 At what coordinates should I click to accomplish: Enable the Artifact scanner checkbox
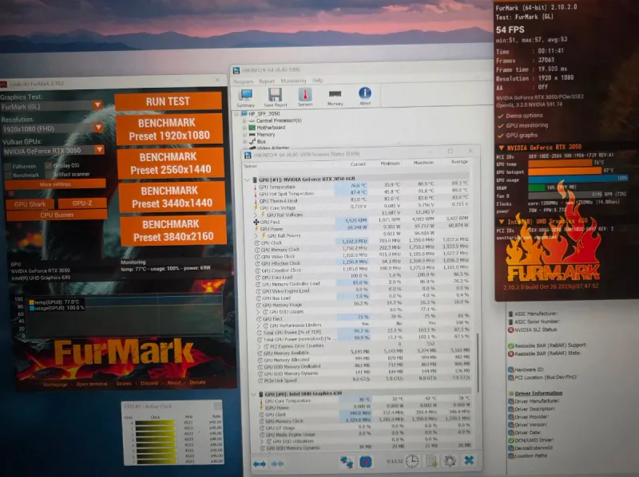(49, 175)
